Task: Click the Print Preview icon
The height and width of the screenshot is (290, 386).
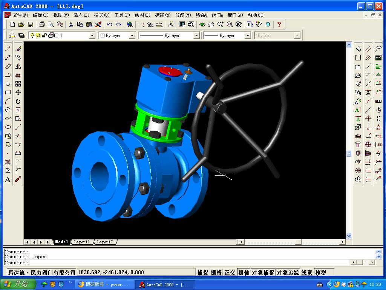Action: coord(51,25)
